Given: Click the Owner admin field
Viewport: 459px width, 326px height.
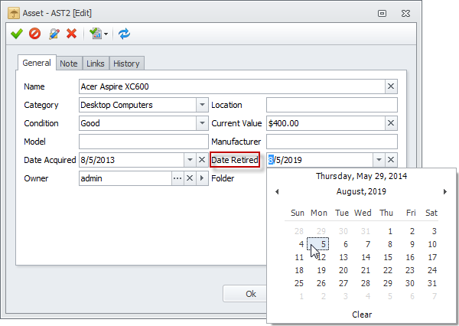Looking at the screenshot, I should tap(125, 178).
